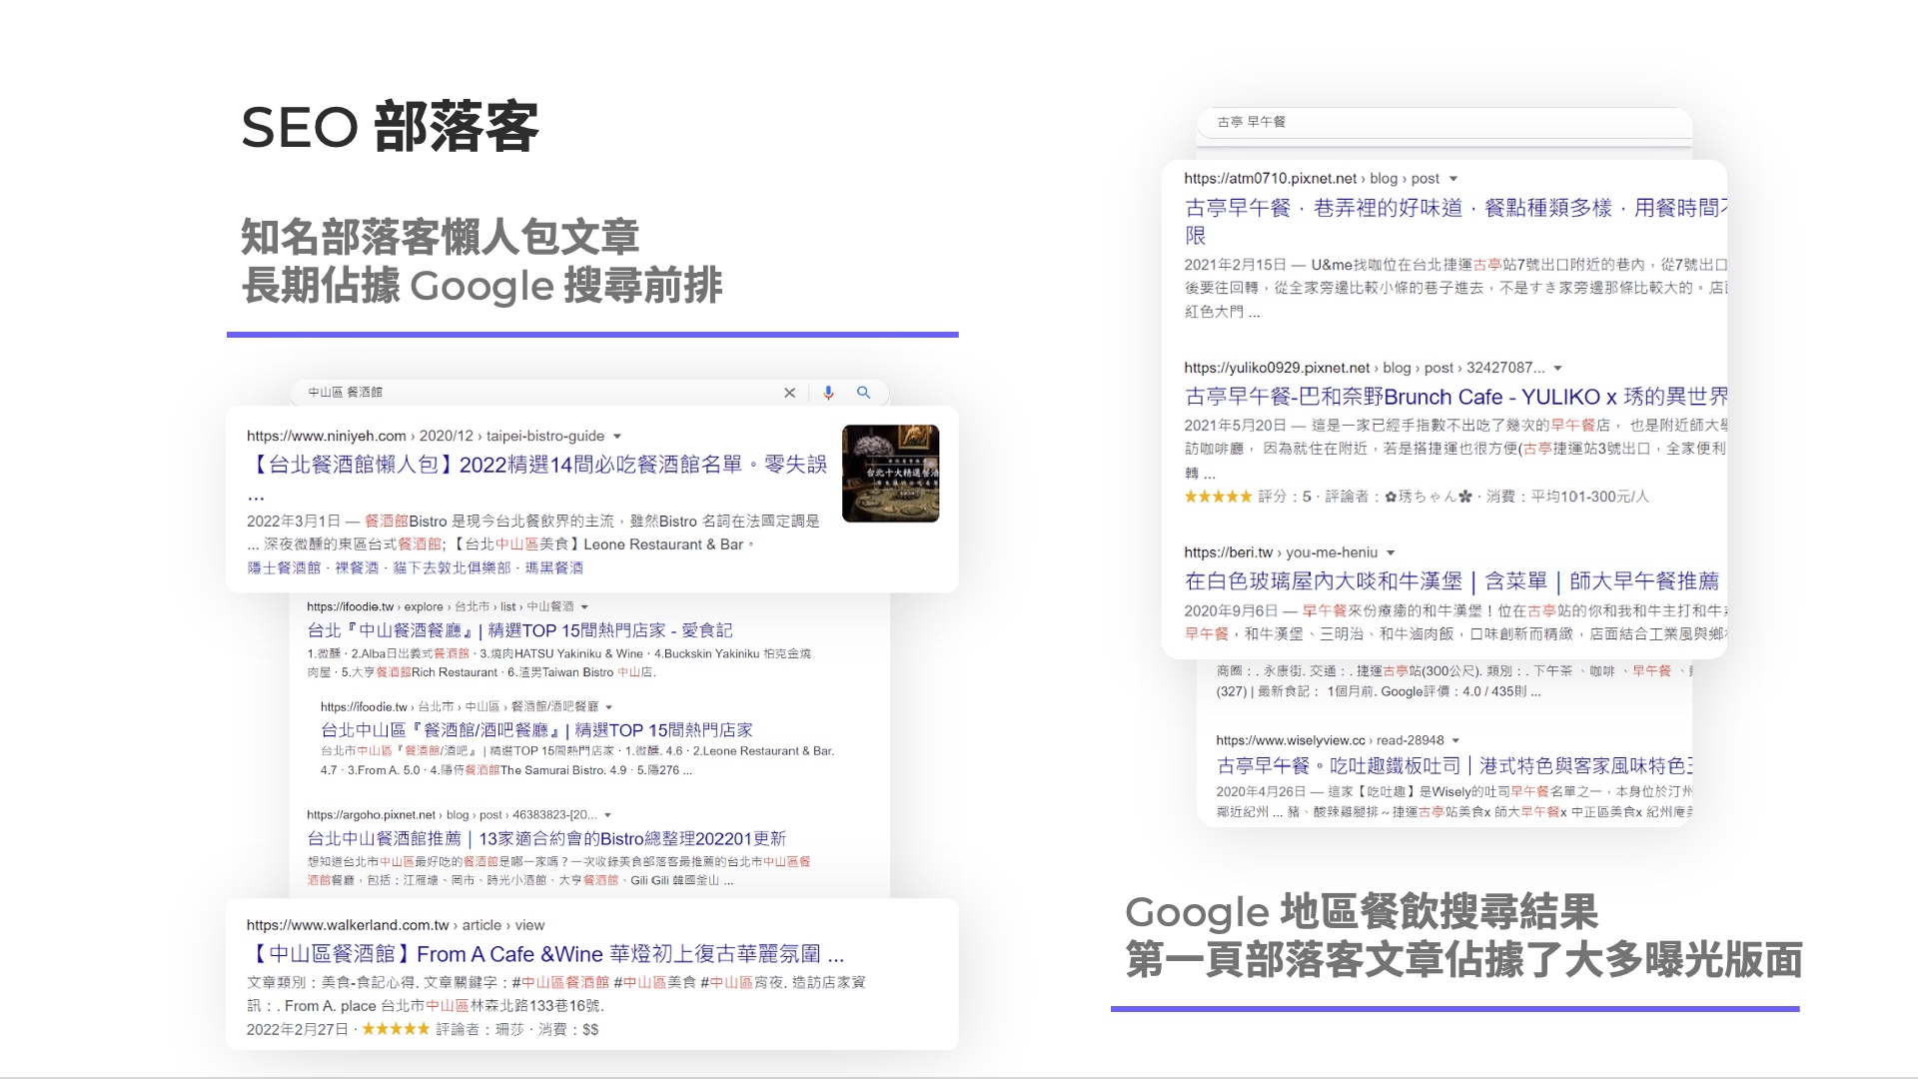Viewport: 1918px width, 1079px height.
Task: Click the 2020年9月6日 date in beri.tw snippet
Action: click(x=1231, y=611)
